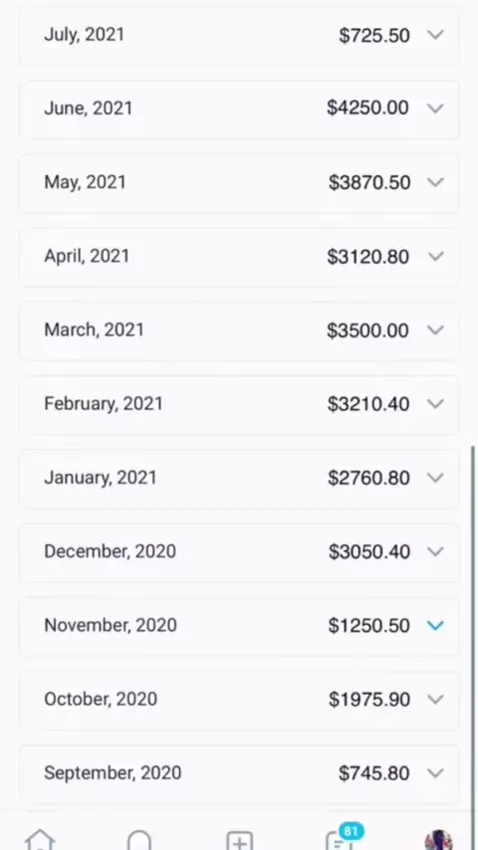Open the profile avatar in bottom bar
The width and height of the screenshot is (478, 850).
(438, 840)
